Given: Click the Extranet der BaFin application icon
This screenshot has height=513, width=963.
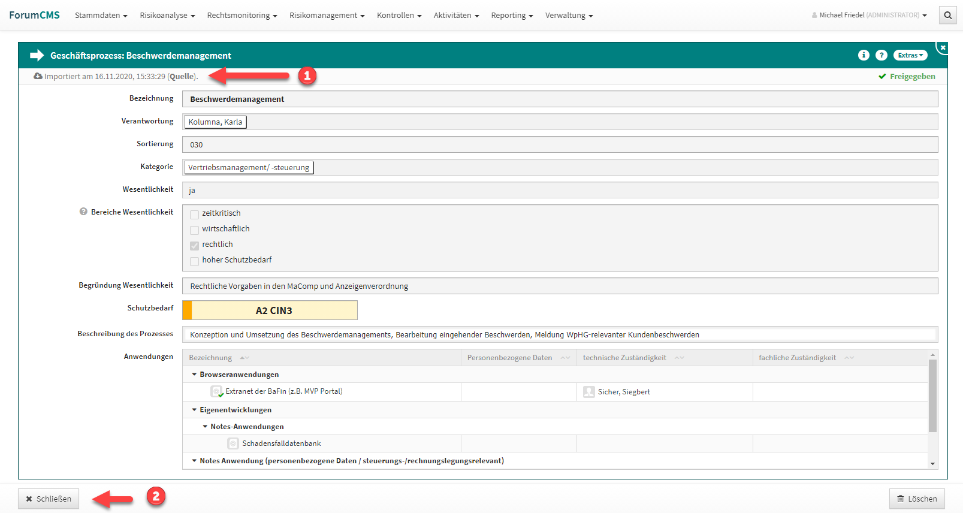Looking at the screenshot, I should coord(216,391).
